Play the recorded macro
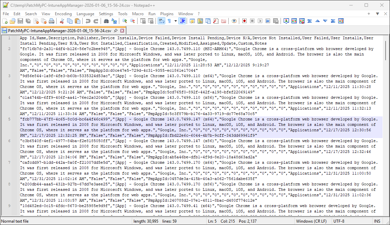 260,21
